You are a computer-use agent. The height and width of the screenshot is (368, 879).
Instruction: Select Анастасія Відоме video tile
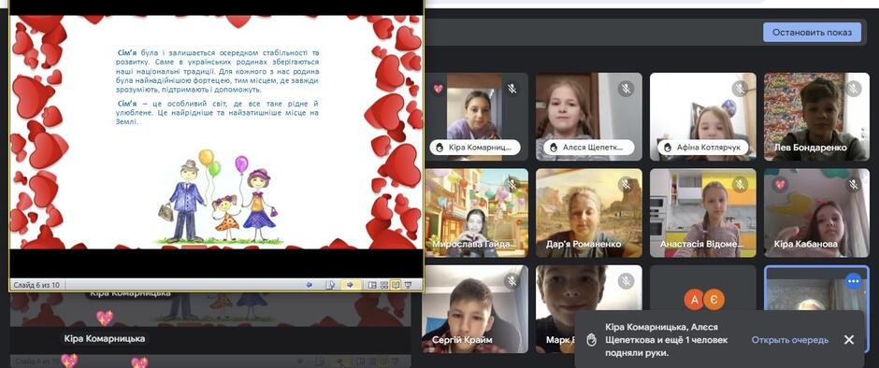[703, 213]
